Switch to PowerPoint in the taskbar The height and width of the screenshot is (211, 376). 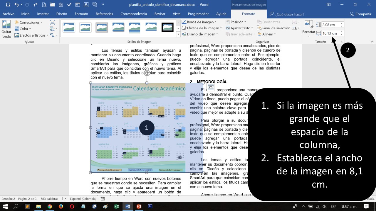(139, 206)
